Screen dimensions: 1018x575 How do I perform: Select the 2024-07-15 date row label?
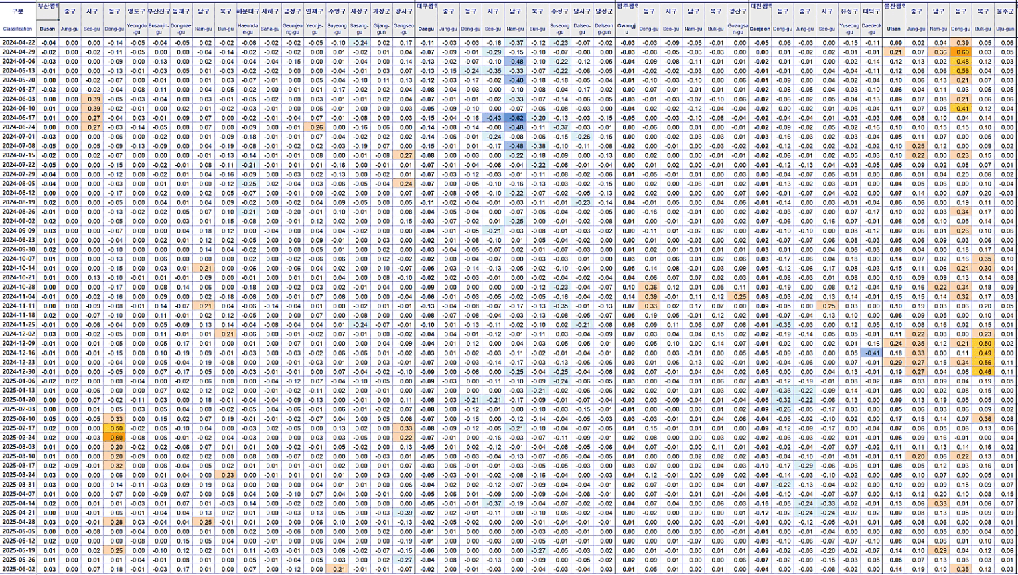click(18, 155)
